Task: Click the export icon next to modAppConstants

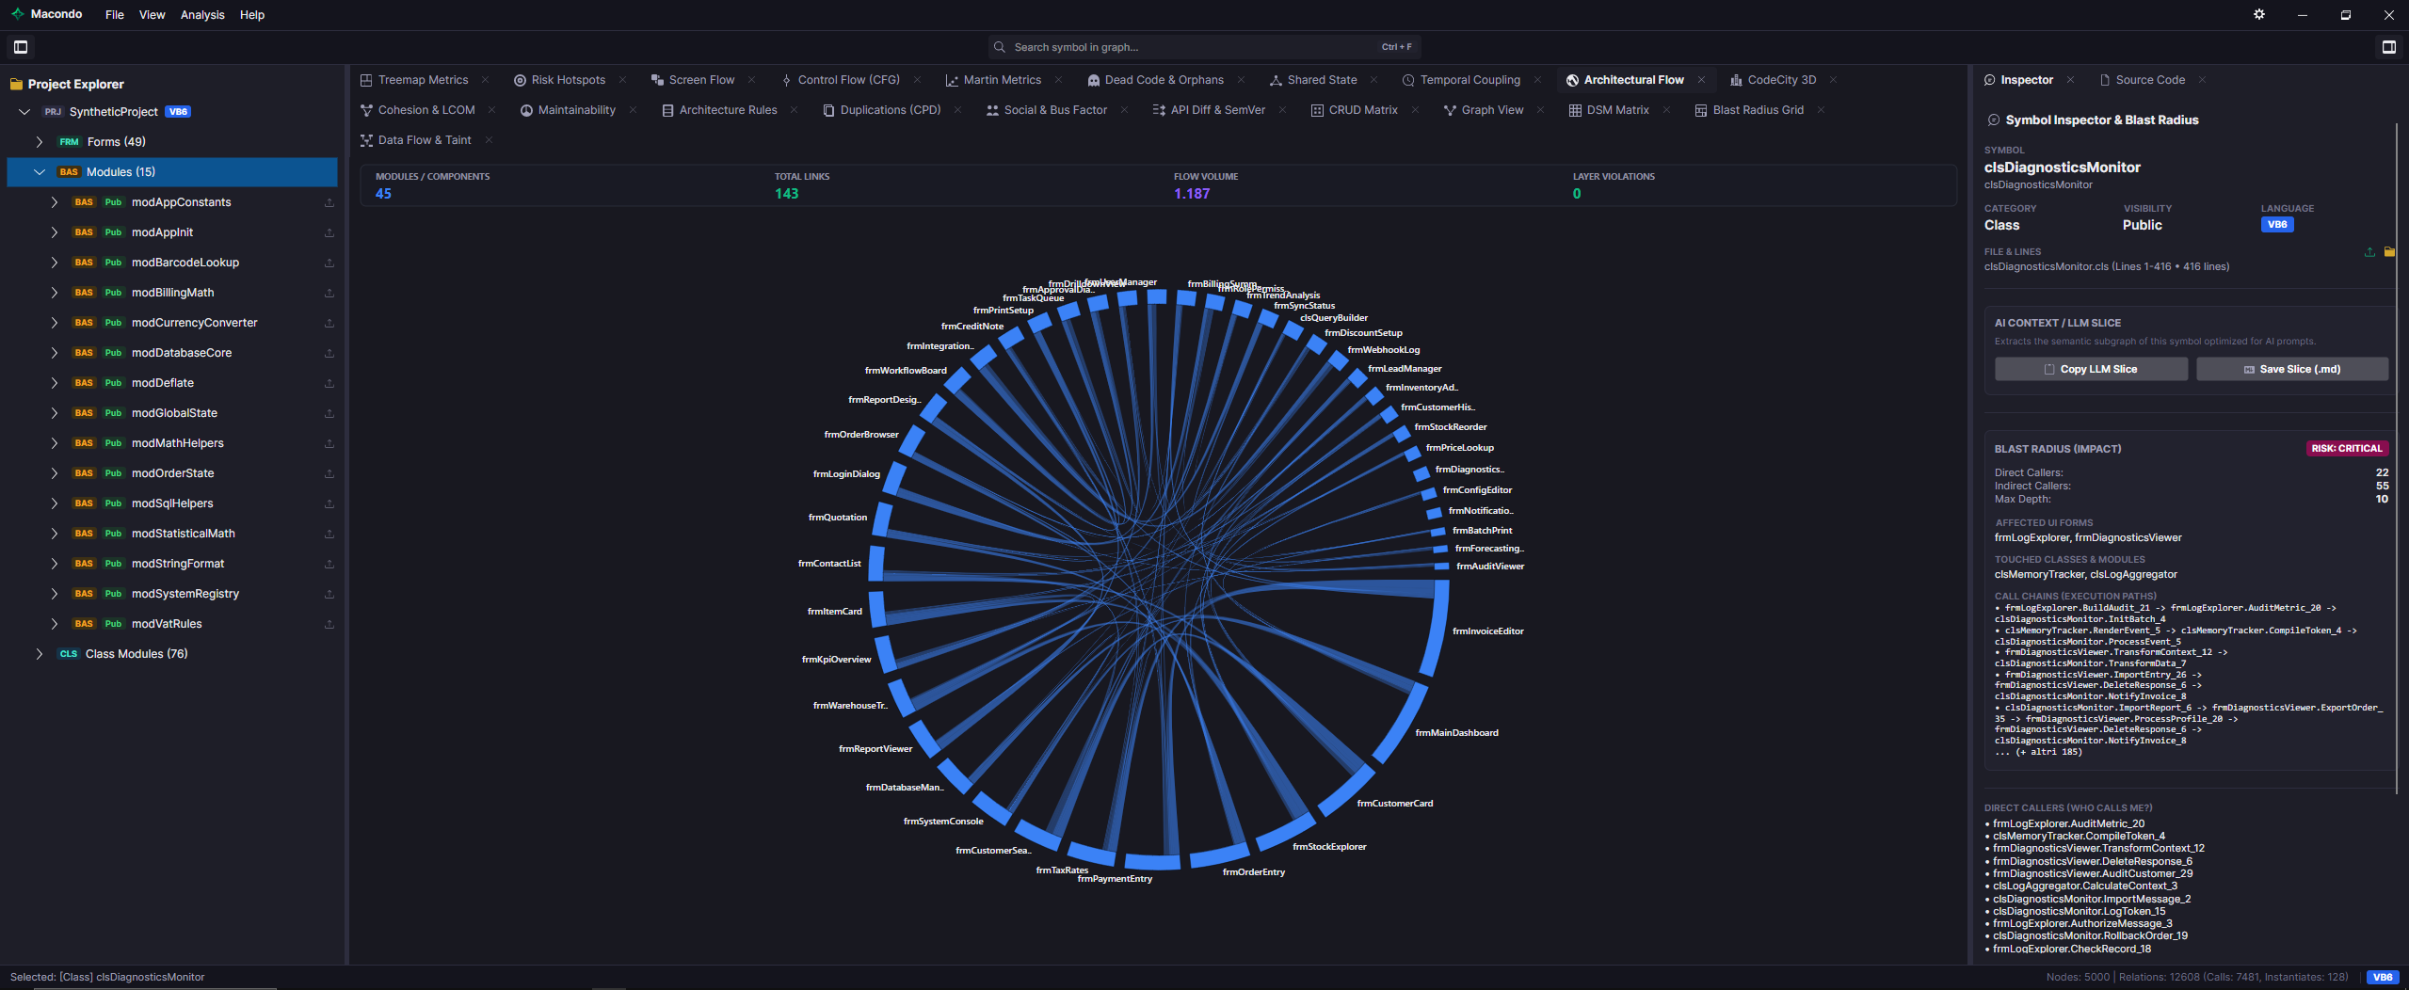Action: click(329, 202)
